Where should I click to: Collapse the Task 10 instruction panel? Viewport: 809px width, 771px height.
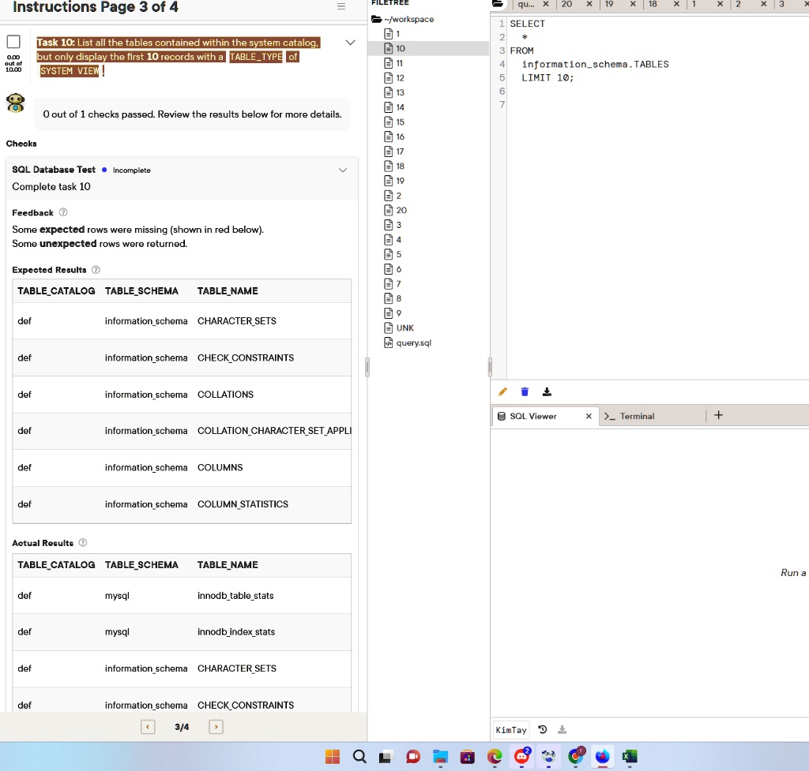[x=350, y=43]
